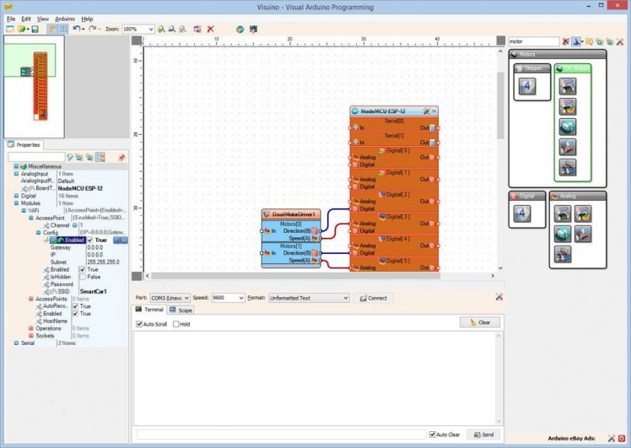Click the Save project toolbar icon
This screenshot has height=448, width=631.
point(35,29)
